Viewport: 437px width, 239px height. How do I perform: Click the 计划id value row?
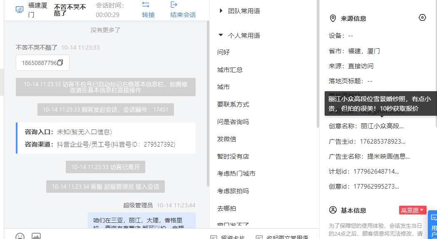[x=364, y=171]
